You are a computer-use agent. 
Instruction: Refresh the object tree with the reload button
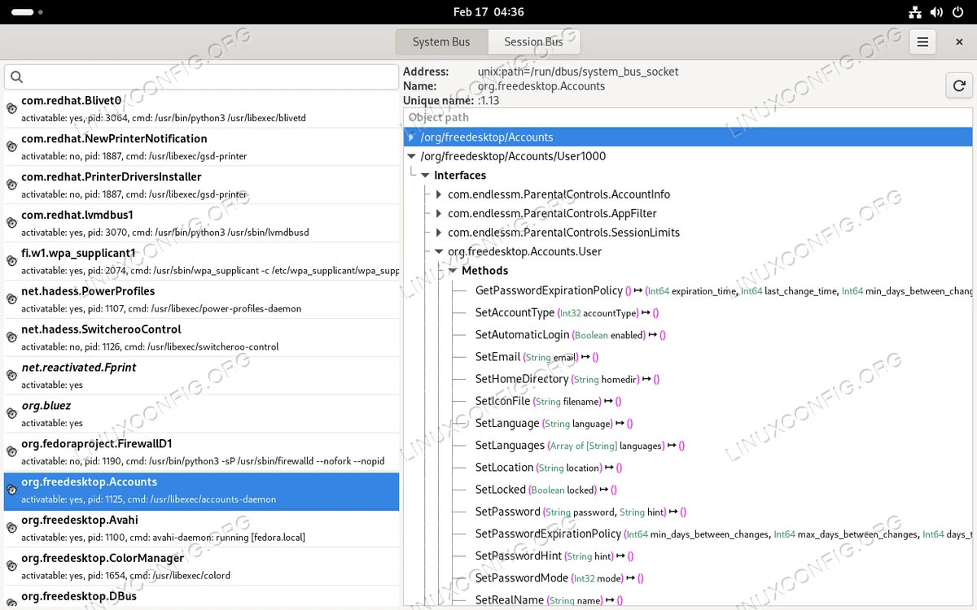coord(959,85)
